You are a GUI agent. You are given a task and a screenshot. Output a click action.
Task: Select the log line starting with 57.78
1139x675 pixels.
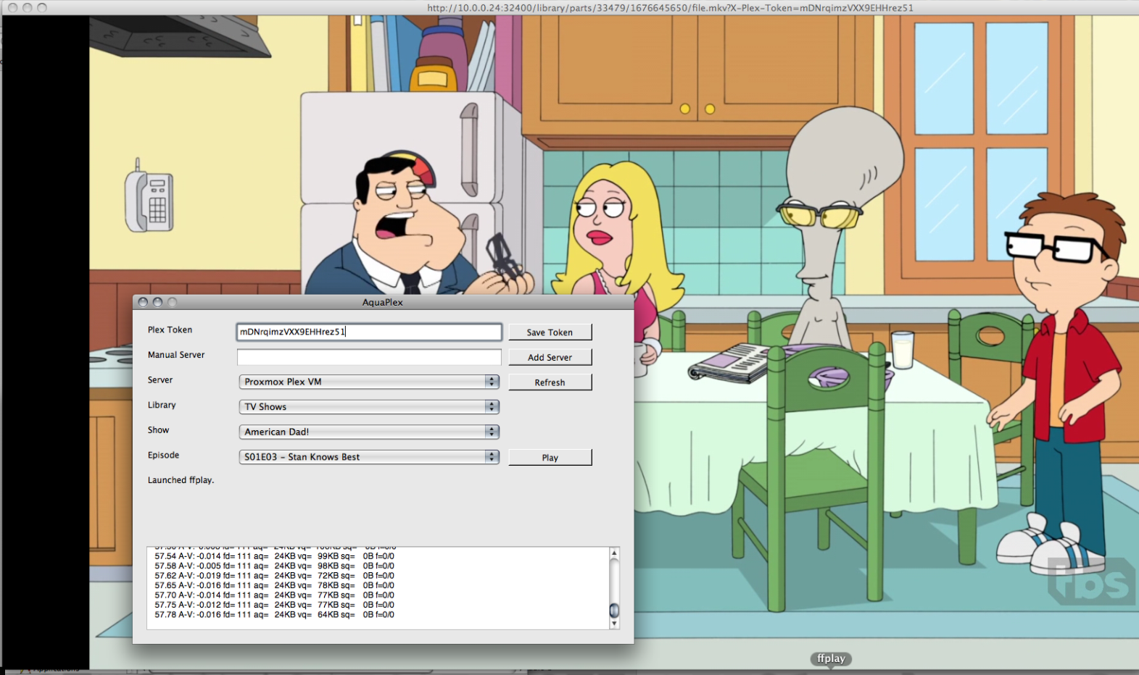(x=275, y=615)
